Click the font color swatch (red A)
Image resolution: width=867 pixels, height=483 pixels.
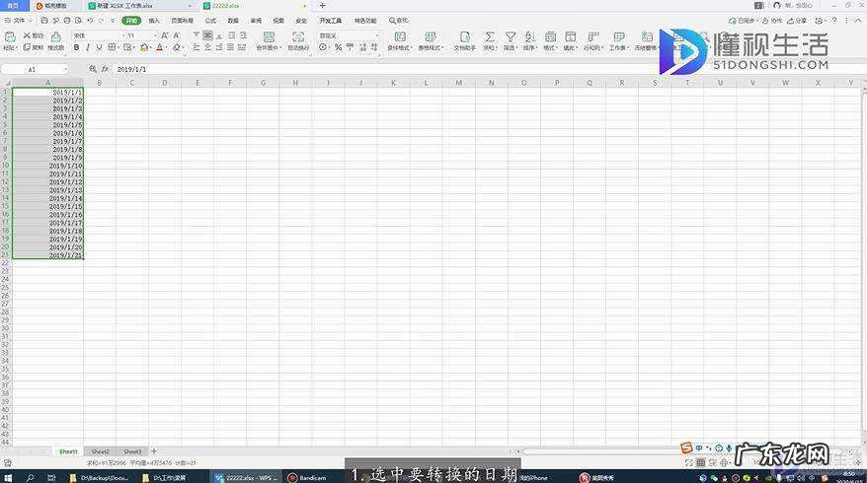(160, 47)
